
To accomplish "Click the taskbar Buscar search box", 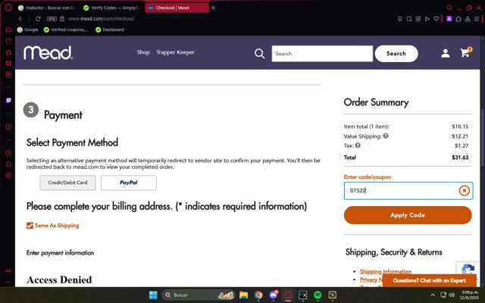I will pyautogui.click(x=198, y=295).
